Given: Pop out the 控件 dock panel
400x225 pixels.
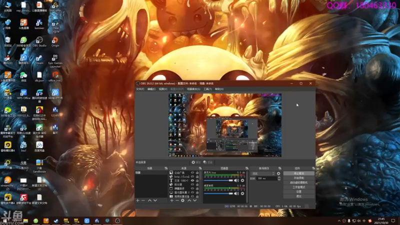Looking at the screenshot, I should 313,168.
